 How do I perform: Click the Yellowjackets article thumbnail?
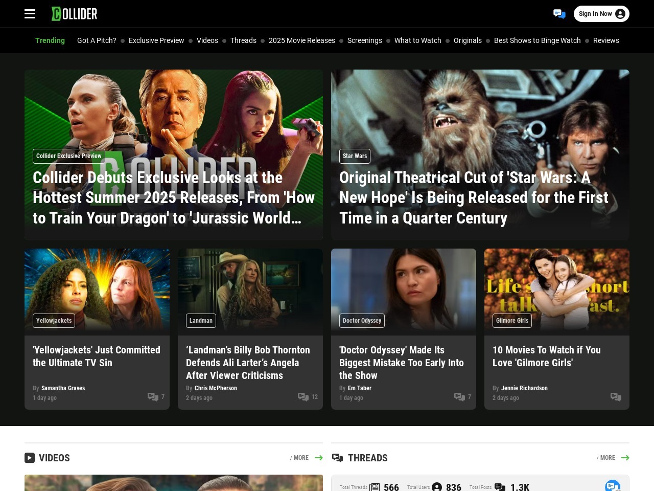97,292
